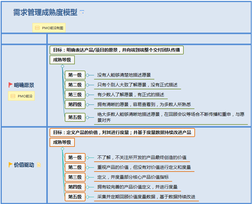252x204 pixels.
Task: Select orange-bordered 成熟等级 node
Action: coord(62,142)
